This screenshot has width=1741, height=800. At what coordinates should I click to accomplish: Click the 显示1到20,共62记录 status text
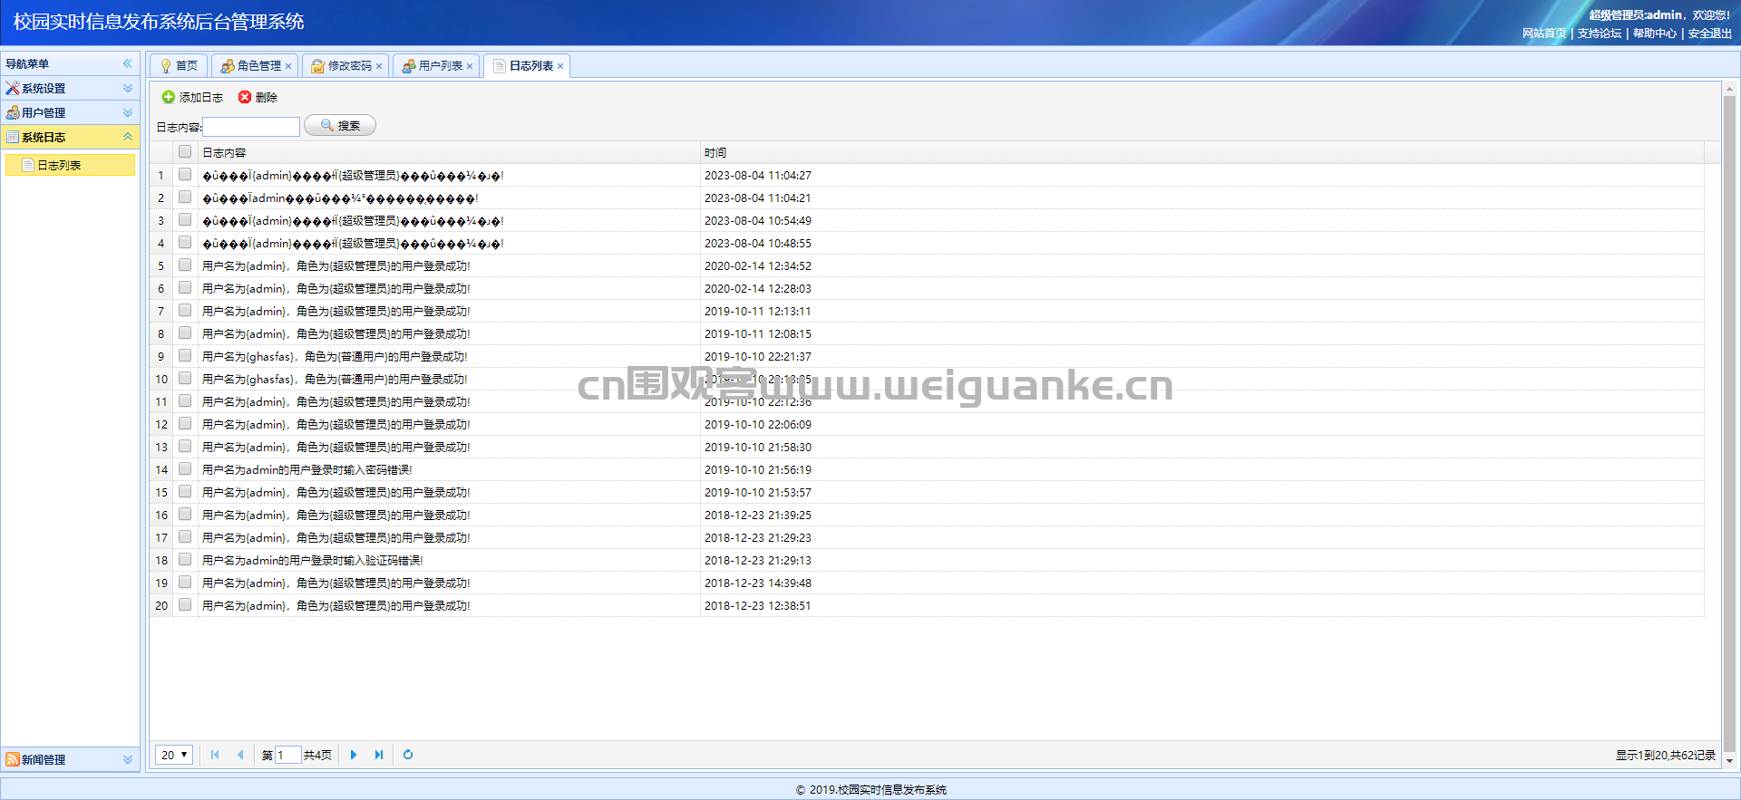(x=1666, y=755)
